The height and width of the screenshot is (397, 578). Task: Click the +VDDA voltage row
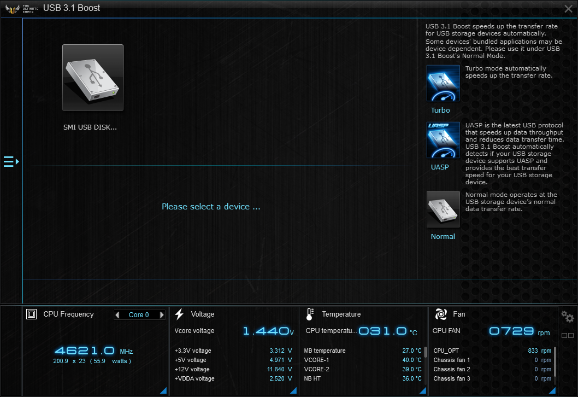click(x=233, y=378)
